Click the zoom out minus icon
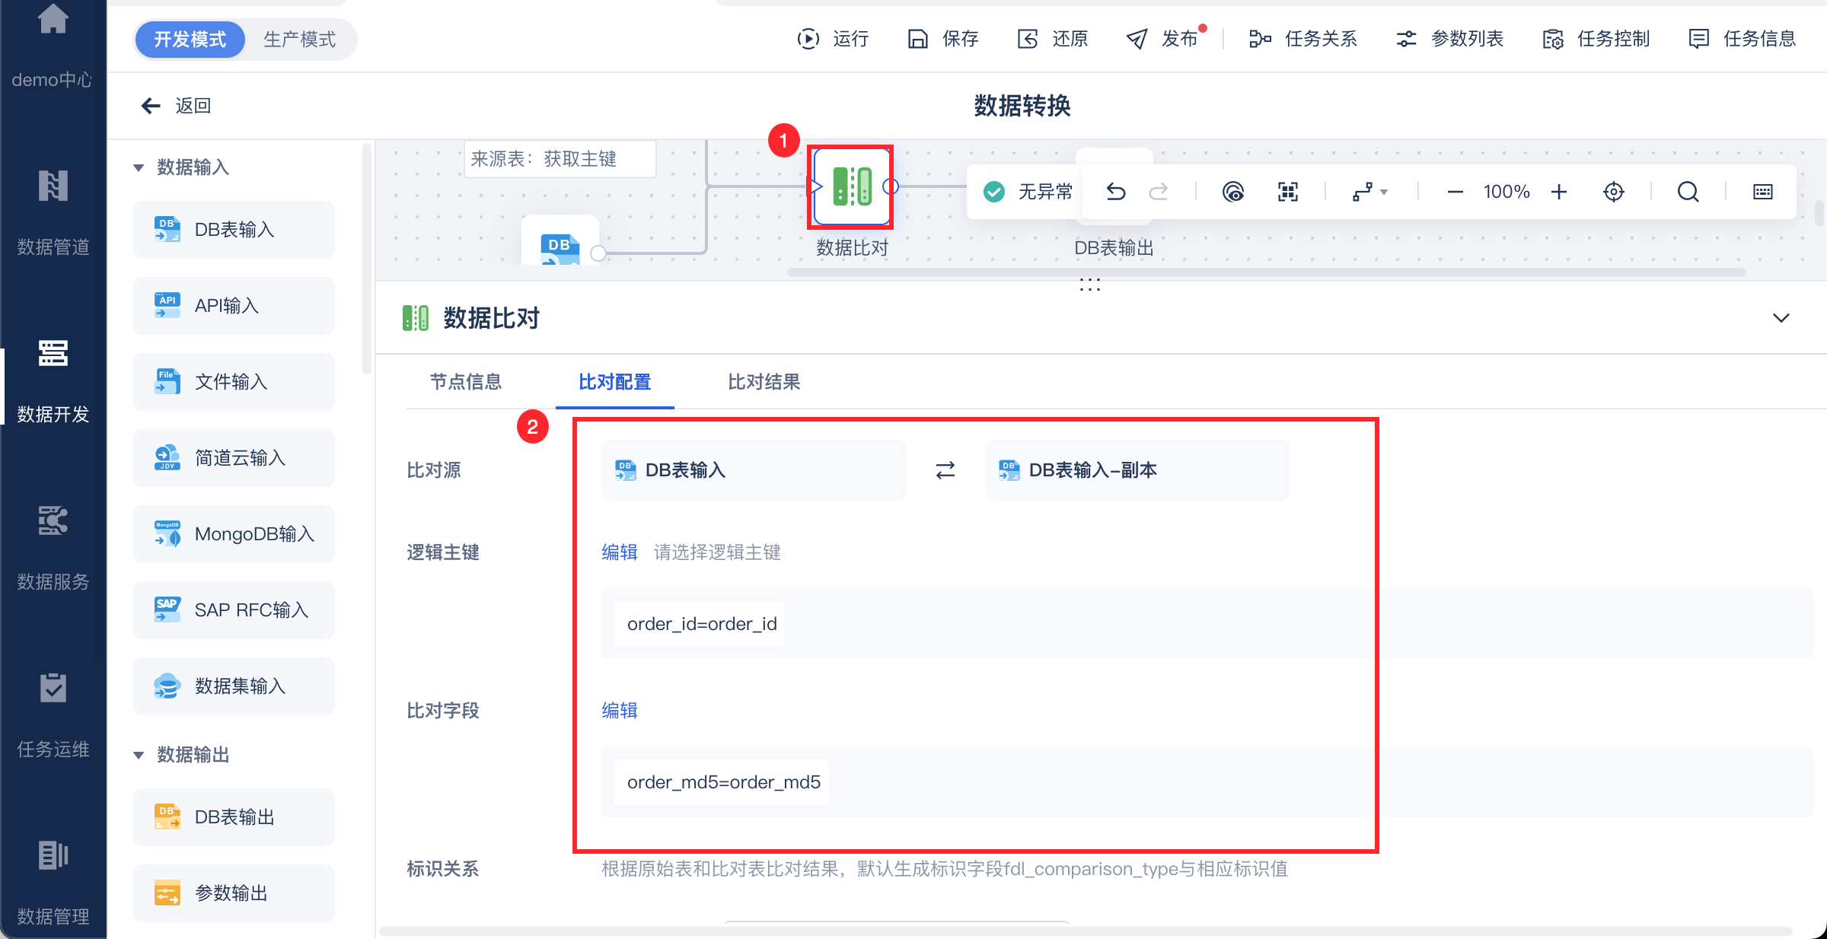The image size is (1827, 939). coord(1455,192)
